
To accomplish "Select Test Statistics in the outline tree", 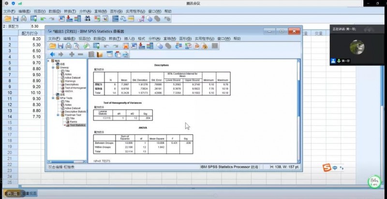I will tap(77, 125).
